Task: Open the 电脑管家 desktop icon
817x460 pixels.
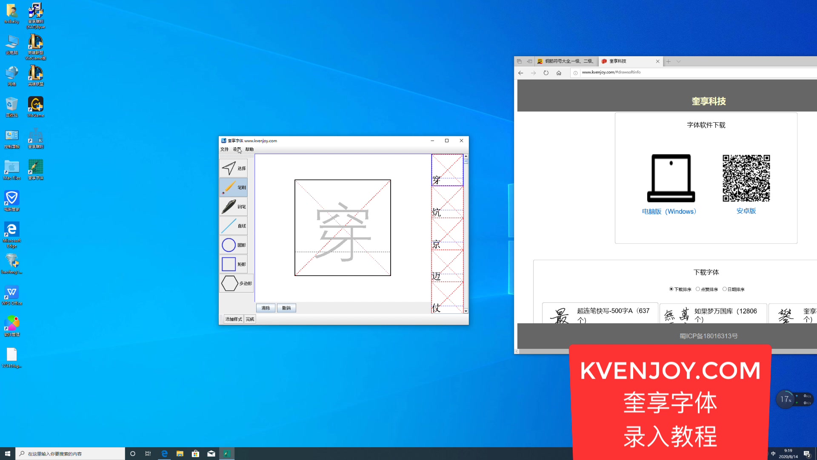Action: [x=12, y=201]
